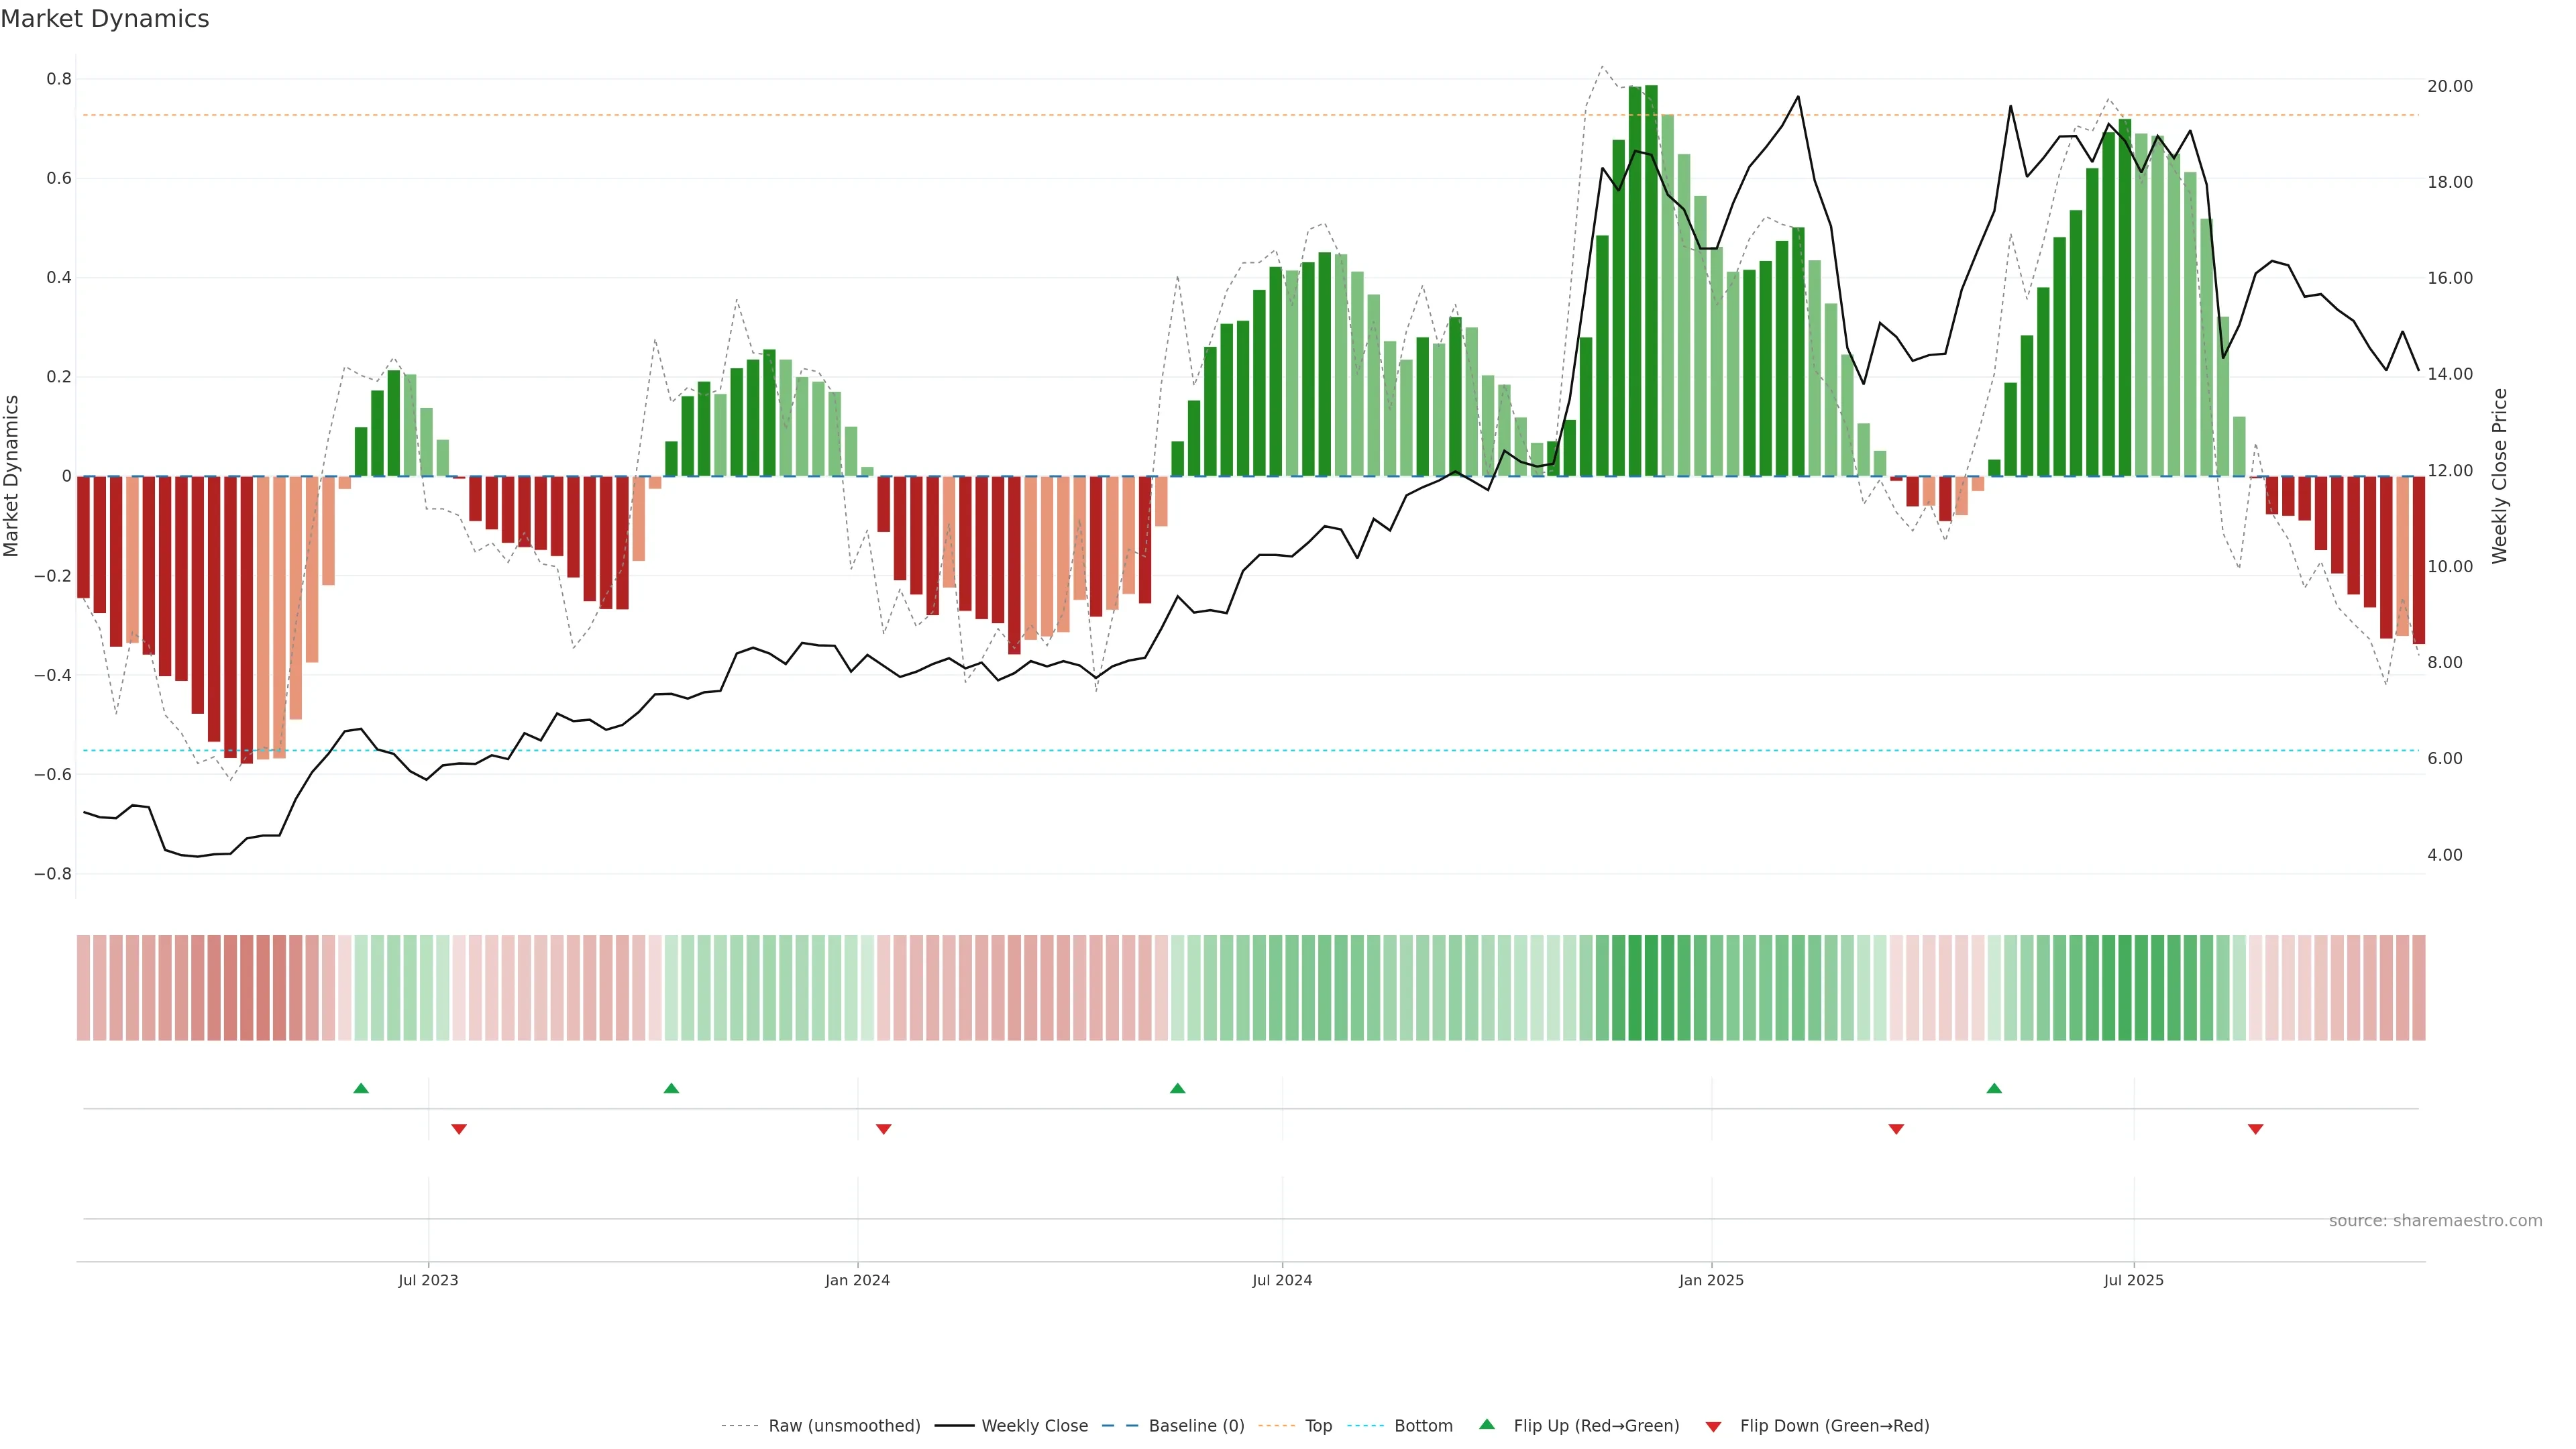Toggle the Baseline (0) legend entry
This screenshot has width=2576, height=1449.
click(1195, 1426)
